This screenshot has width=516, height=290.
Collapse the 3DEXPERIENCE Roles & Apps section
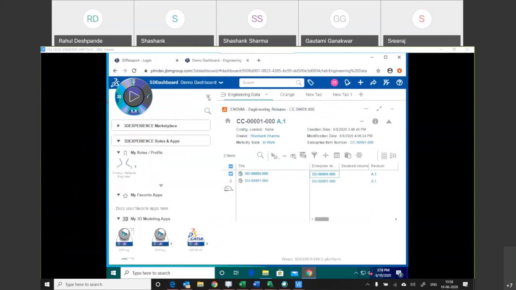[x=161, y=141]
